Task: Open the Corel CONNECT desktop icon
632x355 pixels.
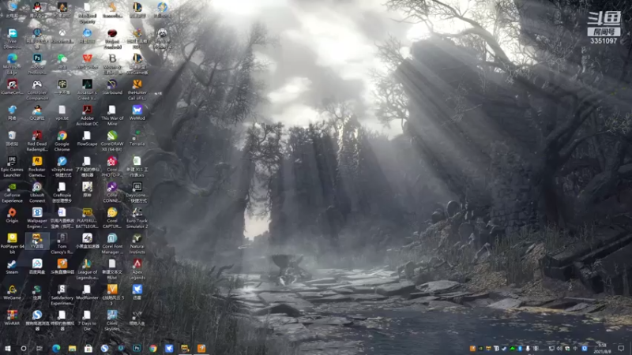Action: point(112,192)
